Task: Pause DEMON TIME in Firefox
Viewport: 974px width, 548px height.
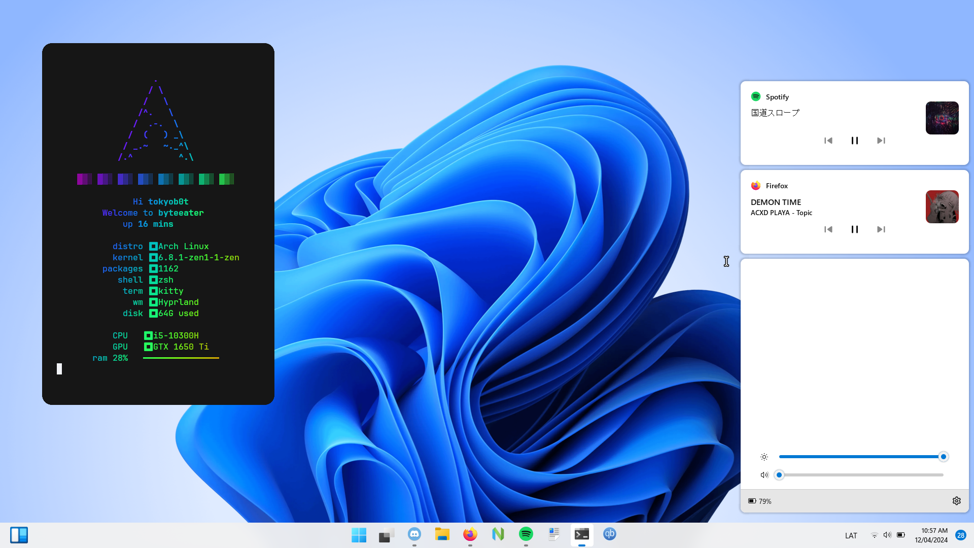Action: click(x=855, y=229)
